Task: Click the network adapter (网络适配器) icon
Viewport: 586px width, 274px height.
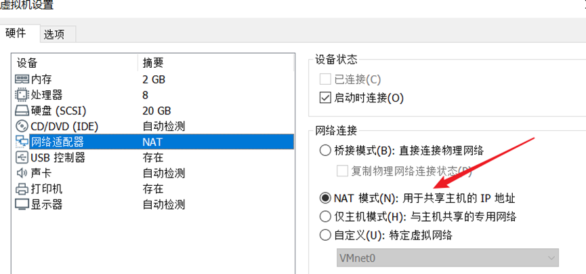Action: pos(22,142)
